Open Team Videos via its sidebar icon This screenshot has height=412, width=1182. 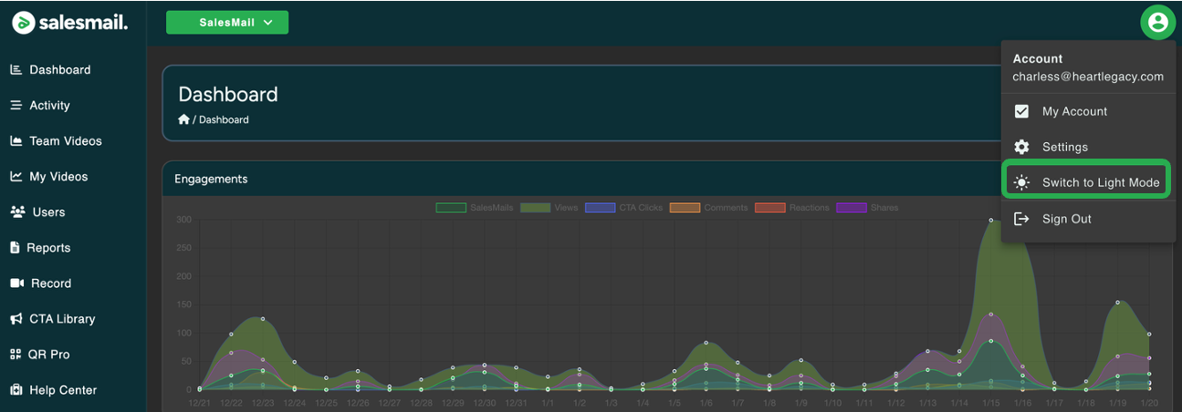[16, 141]
